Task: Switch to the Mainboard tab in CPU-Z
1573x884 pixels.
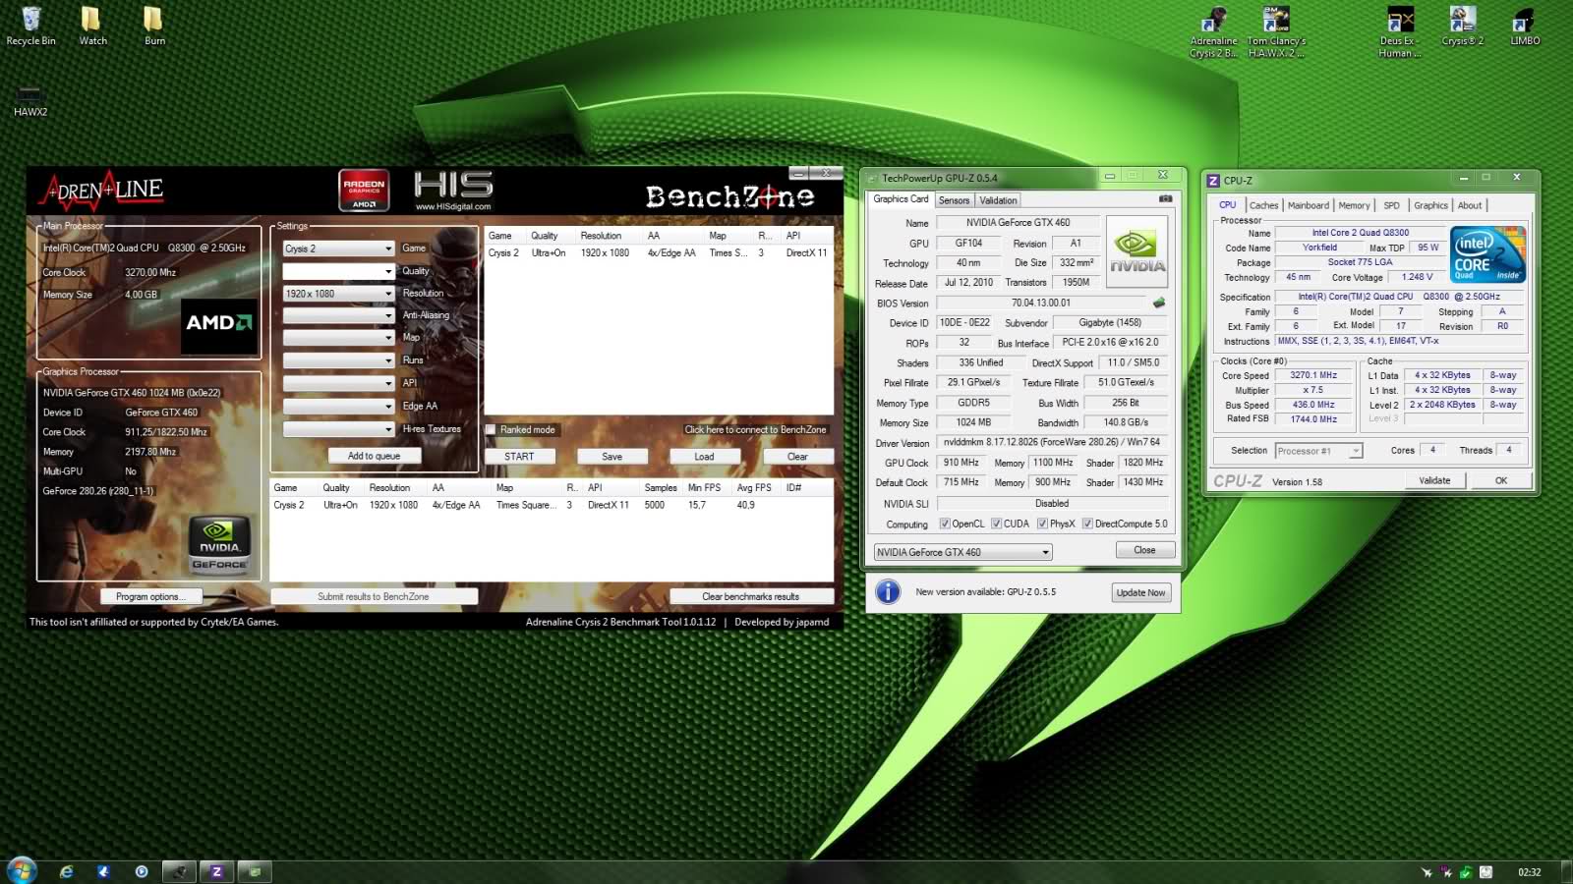Action: point(1308,205)
